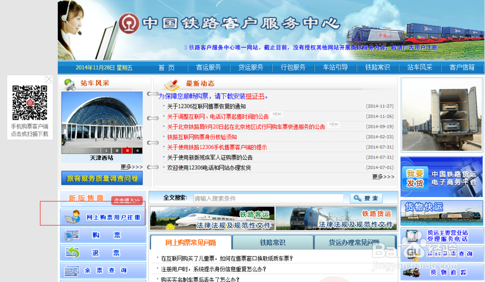Click the 站车风采 section camera icon
Viewport: 485px width, 282px height.
(x=70, y=84)
